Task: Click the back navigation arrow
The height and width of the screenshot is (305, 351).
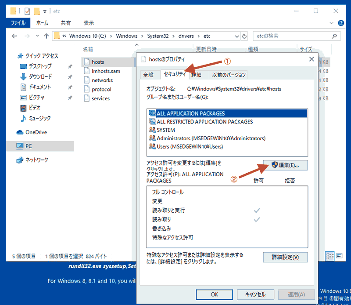Action: tap(14, 36)
